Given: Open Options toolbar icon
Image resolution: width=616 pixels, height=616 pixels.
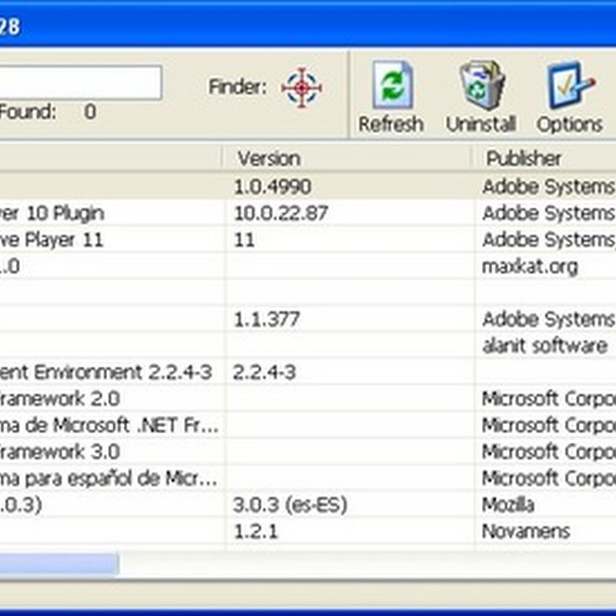Looking at the screenshot, I should pos(570,85).
